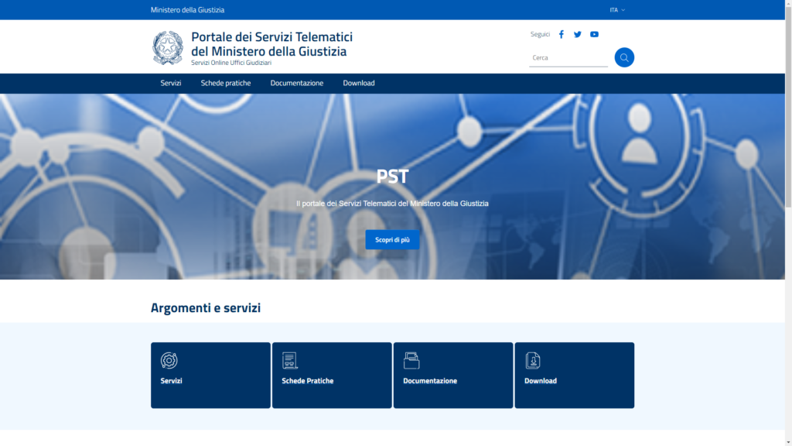Click the Scopri di più button
Screen dimensions: 792x446
click(392, 240)
